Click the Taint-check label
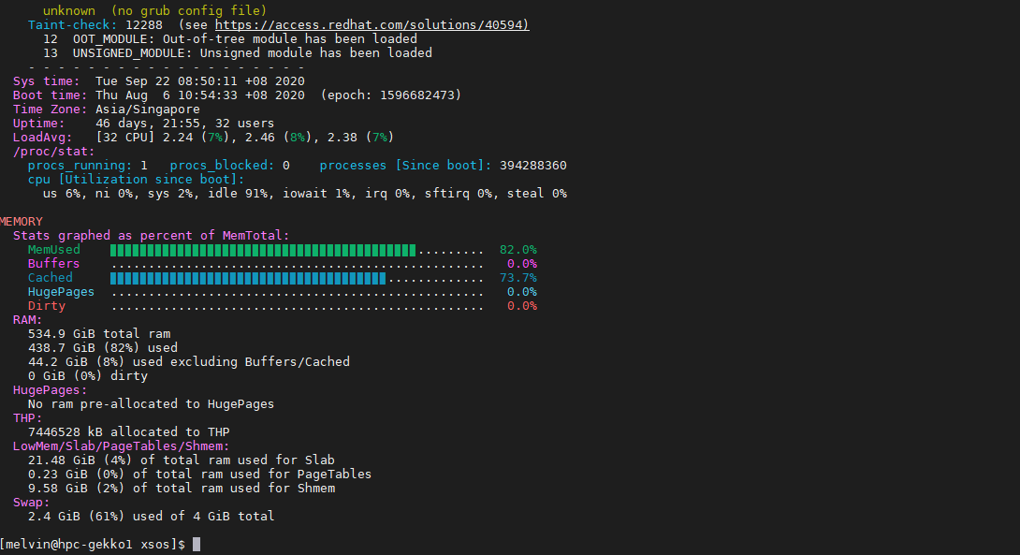The image size is (1020, 555). click(x=72, y=24)
